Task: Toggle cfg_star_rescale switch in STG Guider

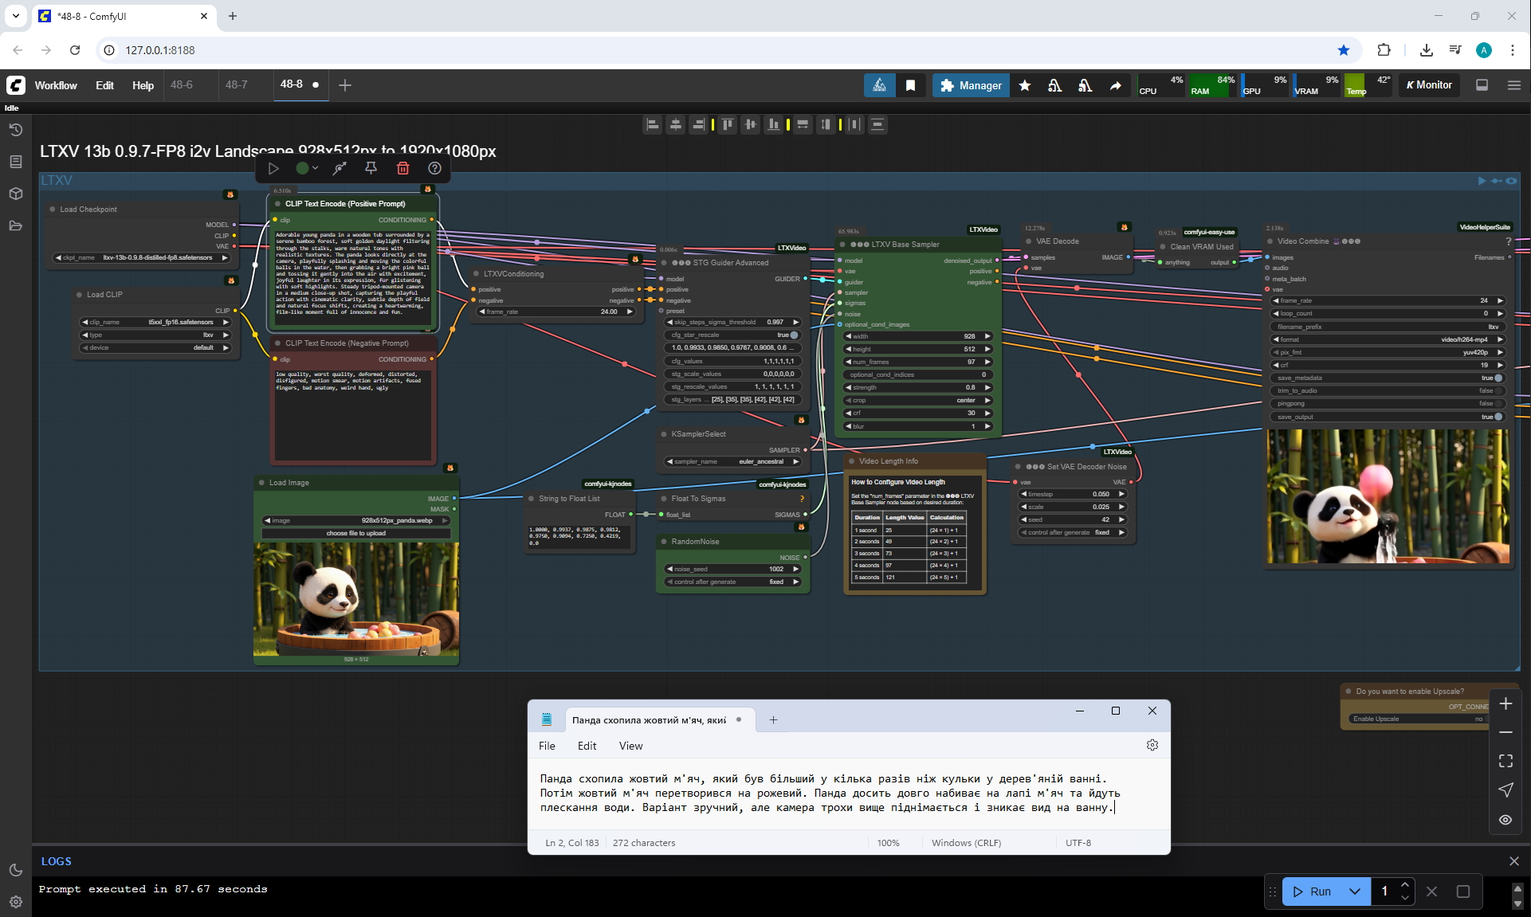Action: [x=793, y=335]
